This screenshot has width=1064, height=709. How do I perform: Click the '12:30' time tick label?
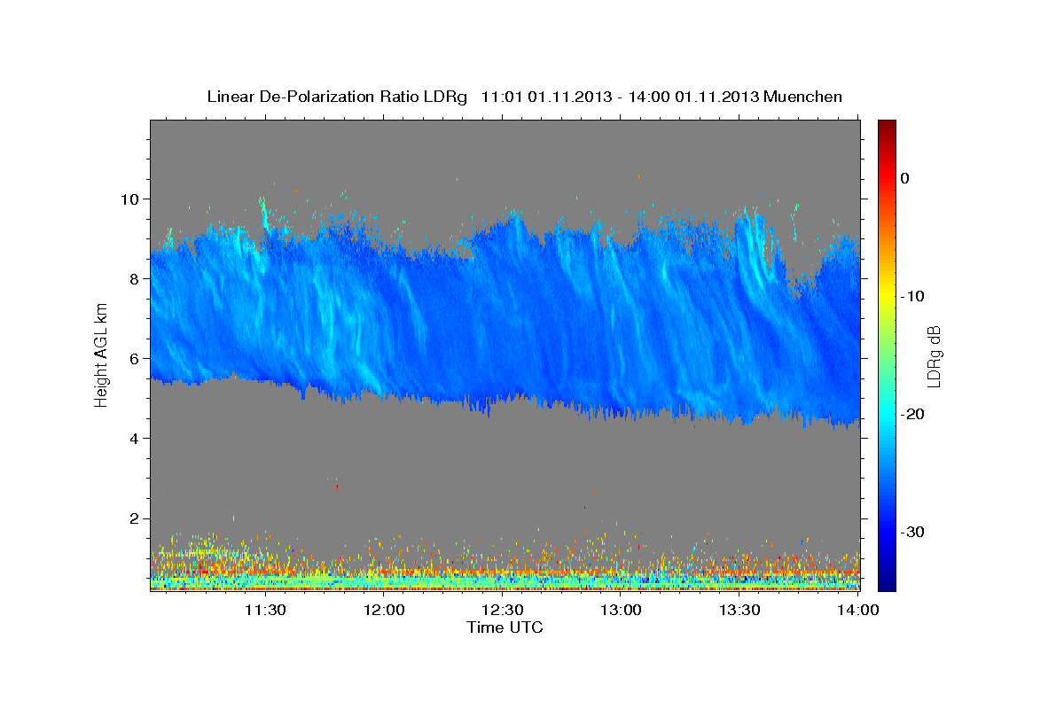[503, 611]
